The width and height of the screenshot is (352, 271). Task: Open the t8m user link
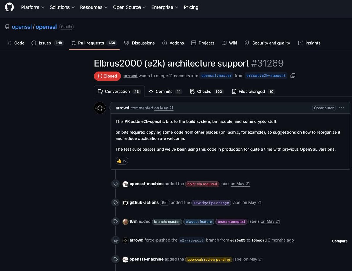pos(133,221)
